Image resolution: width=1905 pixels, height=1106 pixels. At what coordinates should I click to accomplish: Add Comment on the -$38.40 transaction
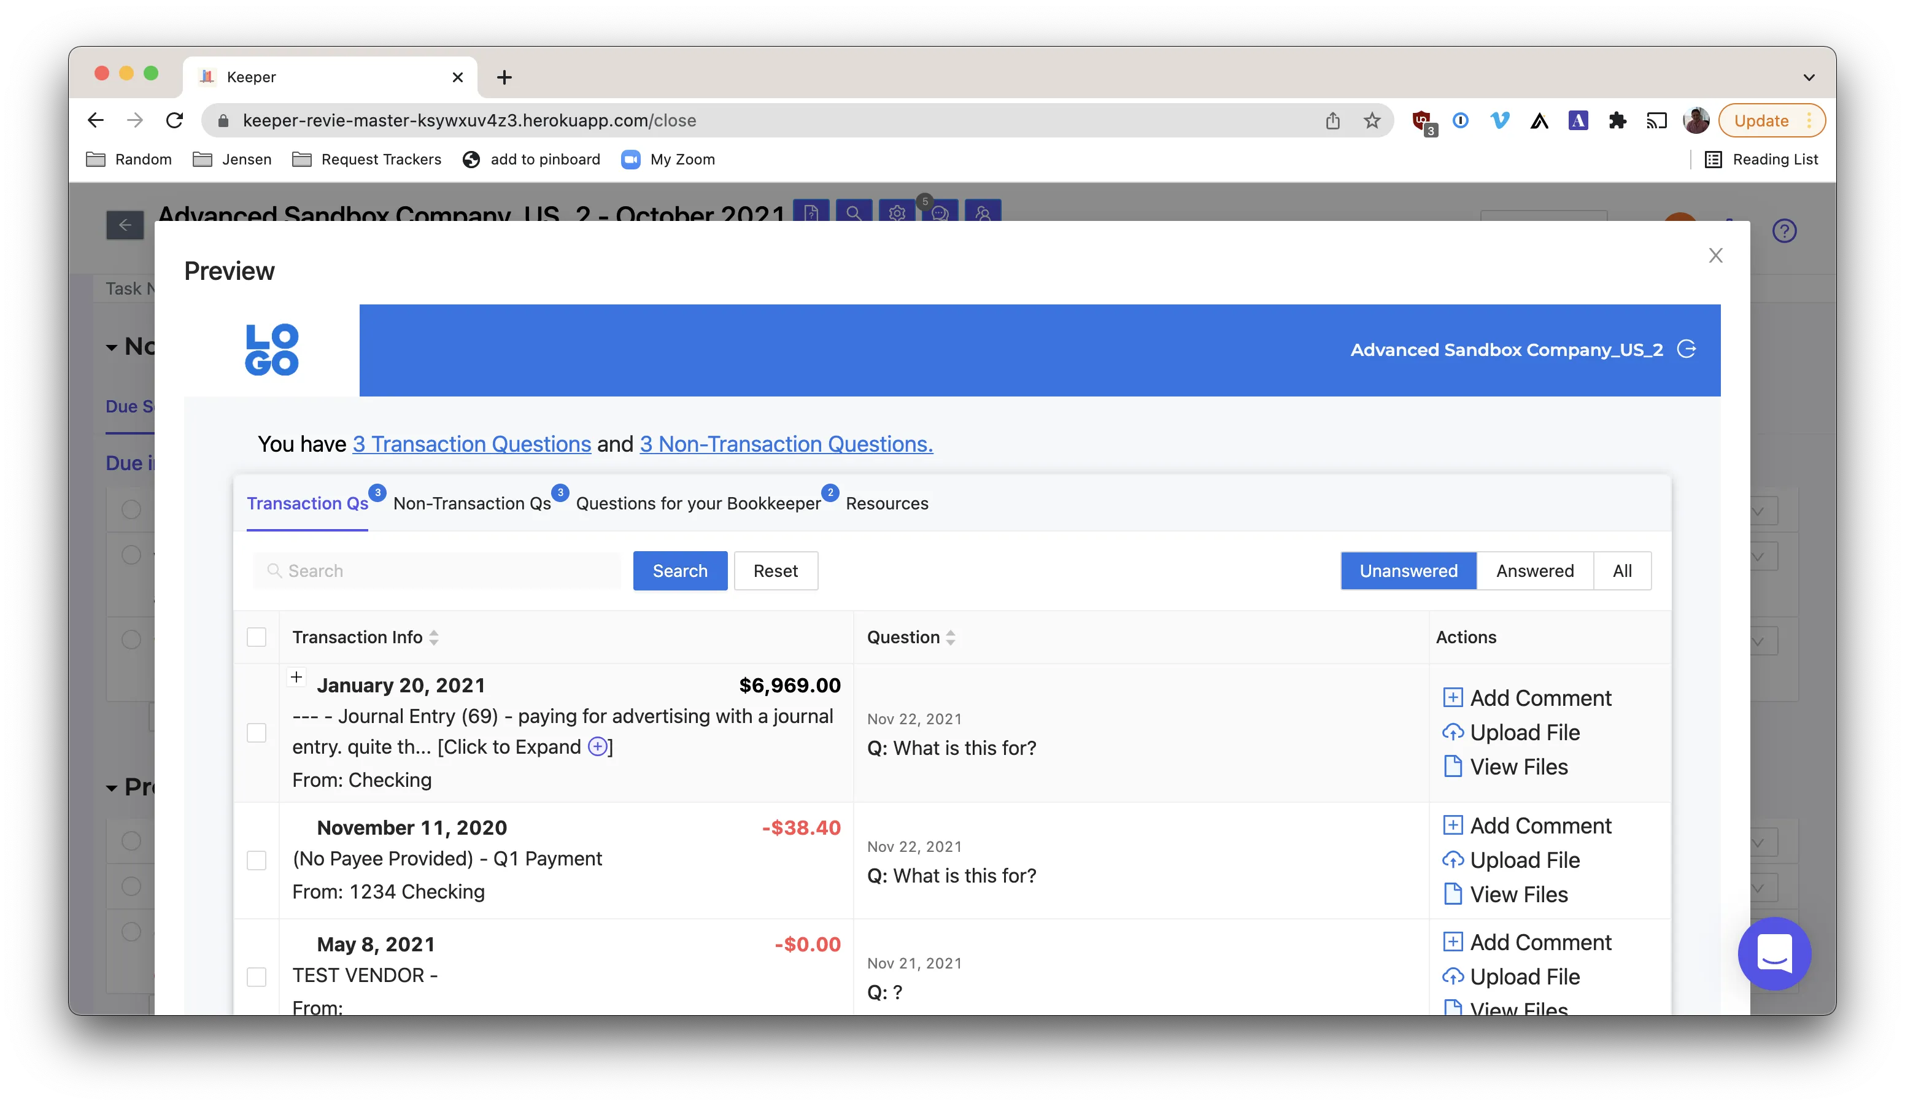1527,826
